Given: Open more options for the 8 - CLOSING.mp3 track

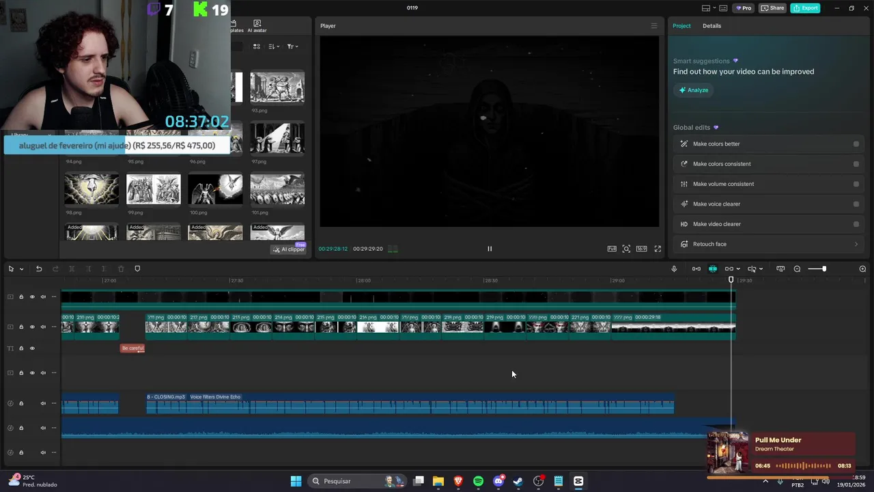Looking at the screenshot, I should (x=54, y=403).
